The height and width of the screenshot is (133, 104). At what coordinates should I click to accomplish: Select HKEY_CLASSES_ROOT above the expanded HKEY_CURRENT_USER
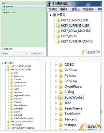pos(21,66)
